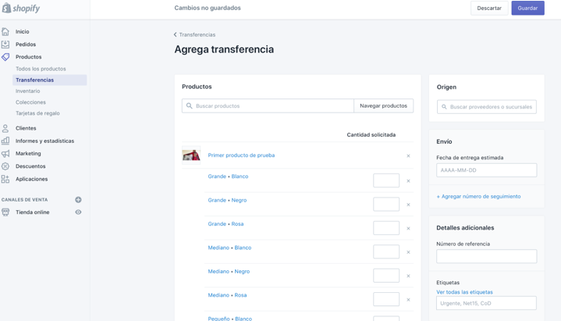Click the Shopify logo
561x321 pixels.
21,9
